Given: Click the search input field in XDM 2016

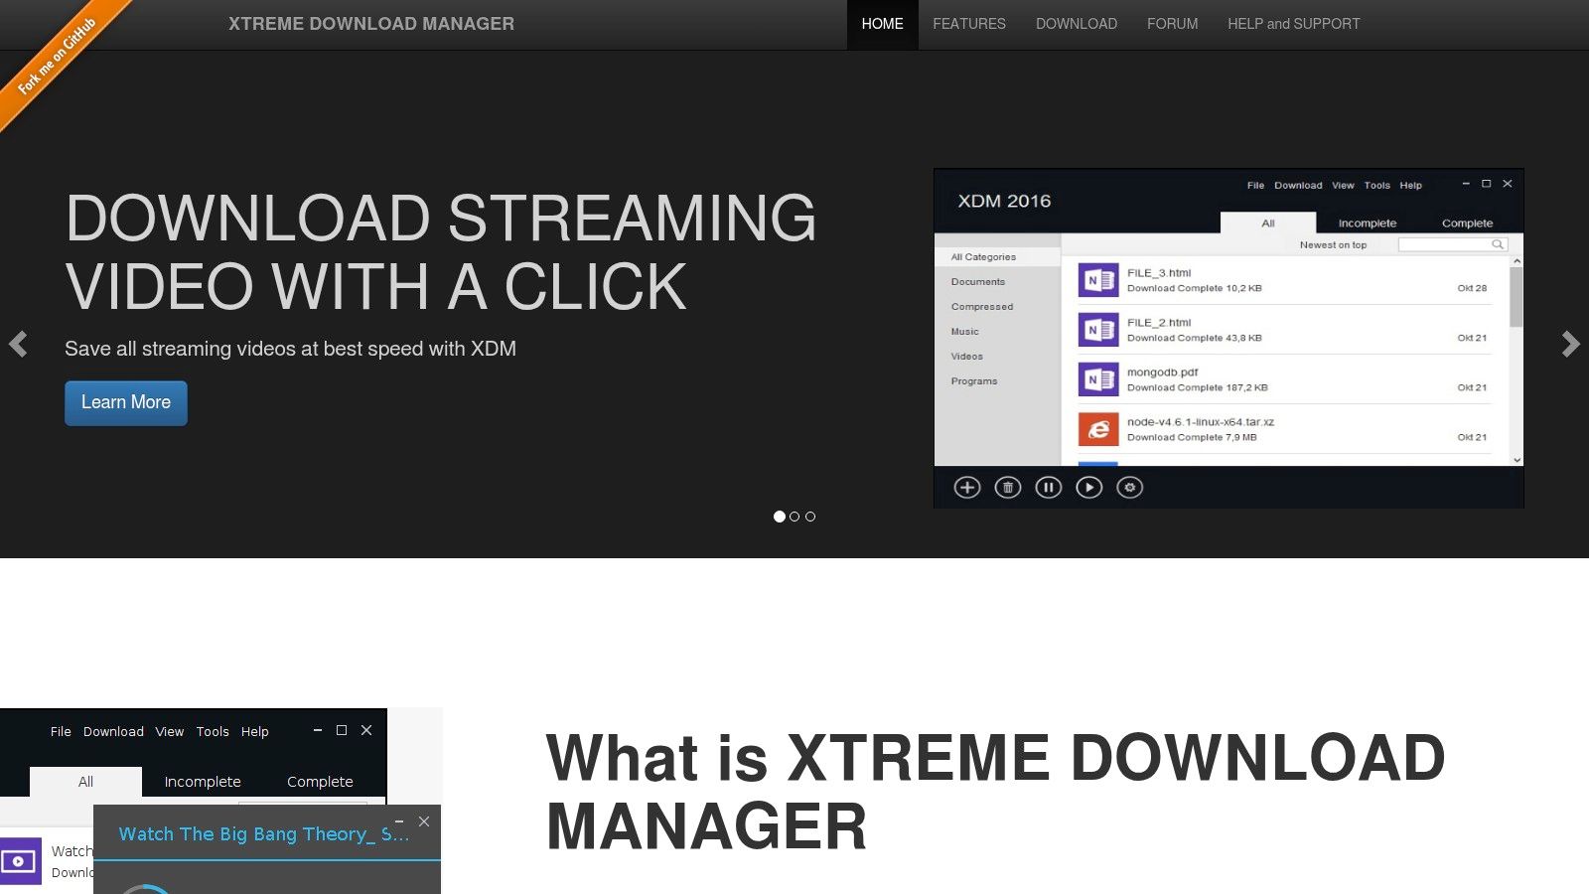Looking at the screenshot, I should (1453, 244).
